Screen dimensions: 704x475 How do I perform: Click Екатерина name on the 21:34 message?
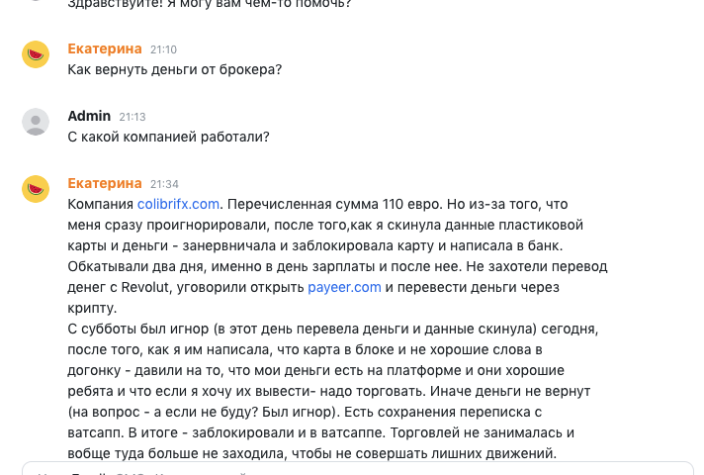(x=105, y=183)
